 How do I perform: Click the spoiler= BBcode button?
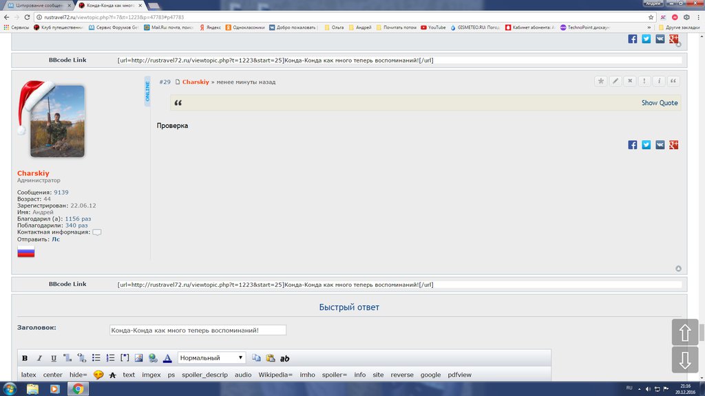tap(334, 375)
